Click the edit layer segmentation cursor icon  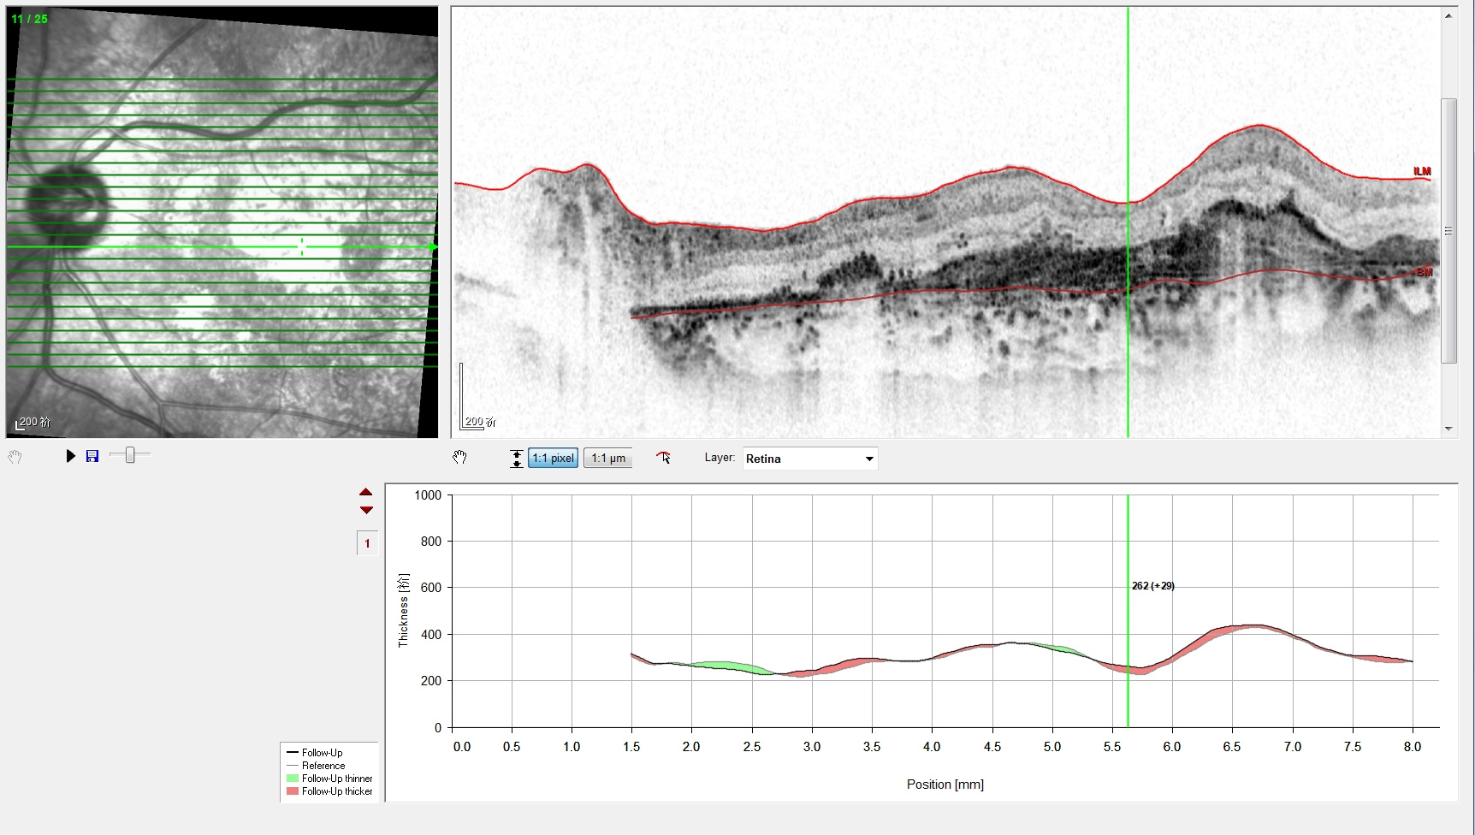tap(663, 458)
